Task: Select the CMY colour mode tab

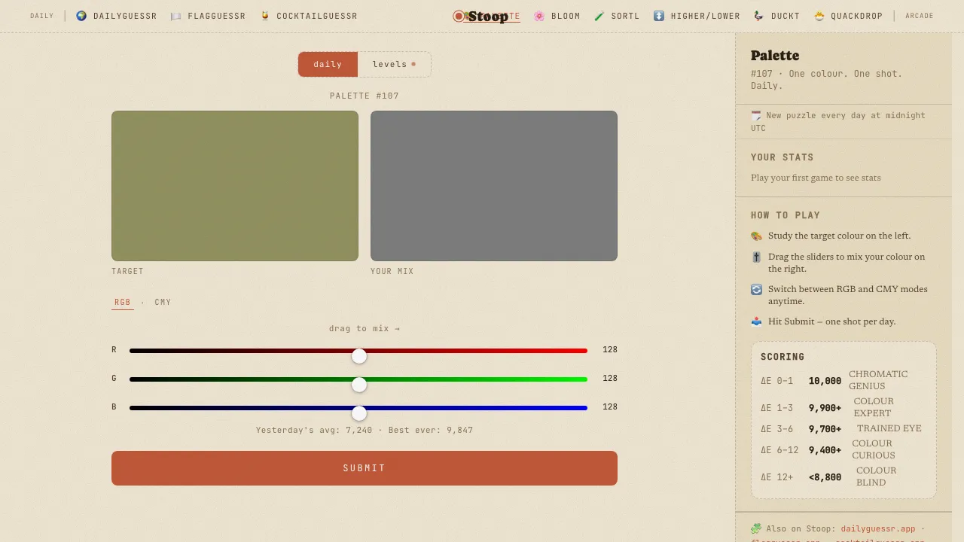Action: (x=163, y=302)
